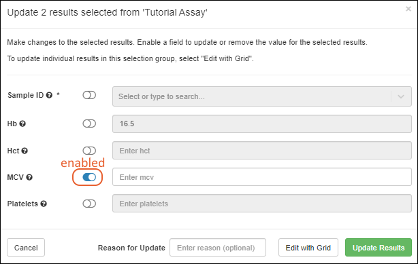
Task: Enable the Platelets field toggle
Action: (89, 204)
